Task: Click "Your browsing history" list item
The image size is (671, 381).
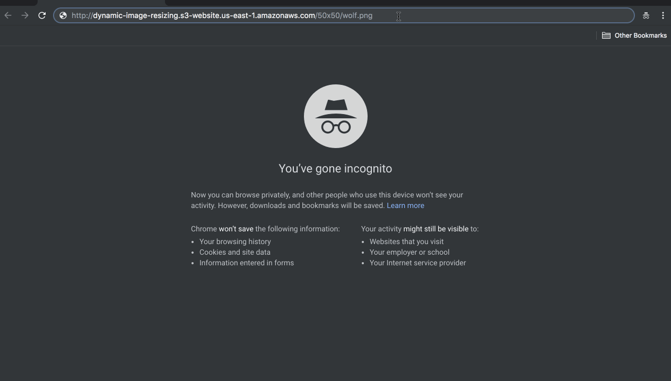Action: point(235,241)
